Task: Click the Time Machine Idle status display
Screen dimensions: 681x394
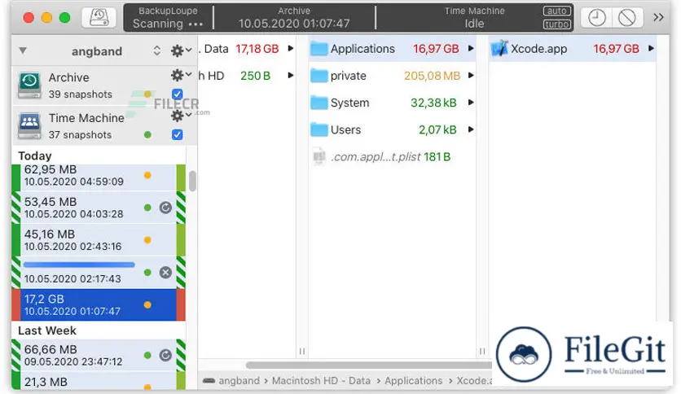Action: (x=474, y=17)
